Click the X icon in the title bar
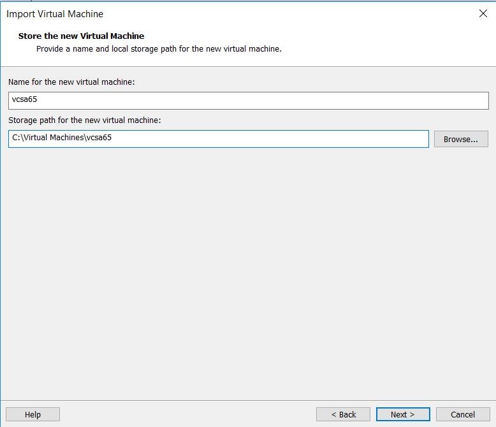496x427 pixels. pyautogui.click(x=483, y=13)
